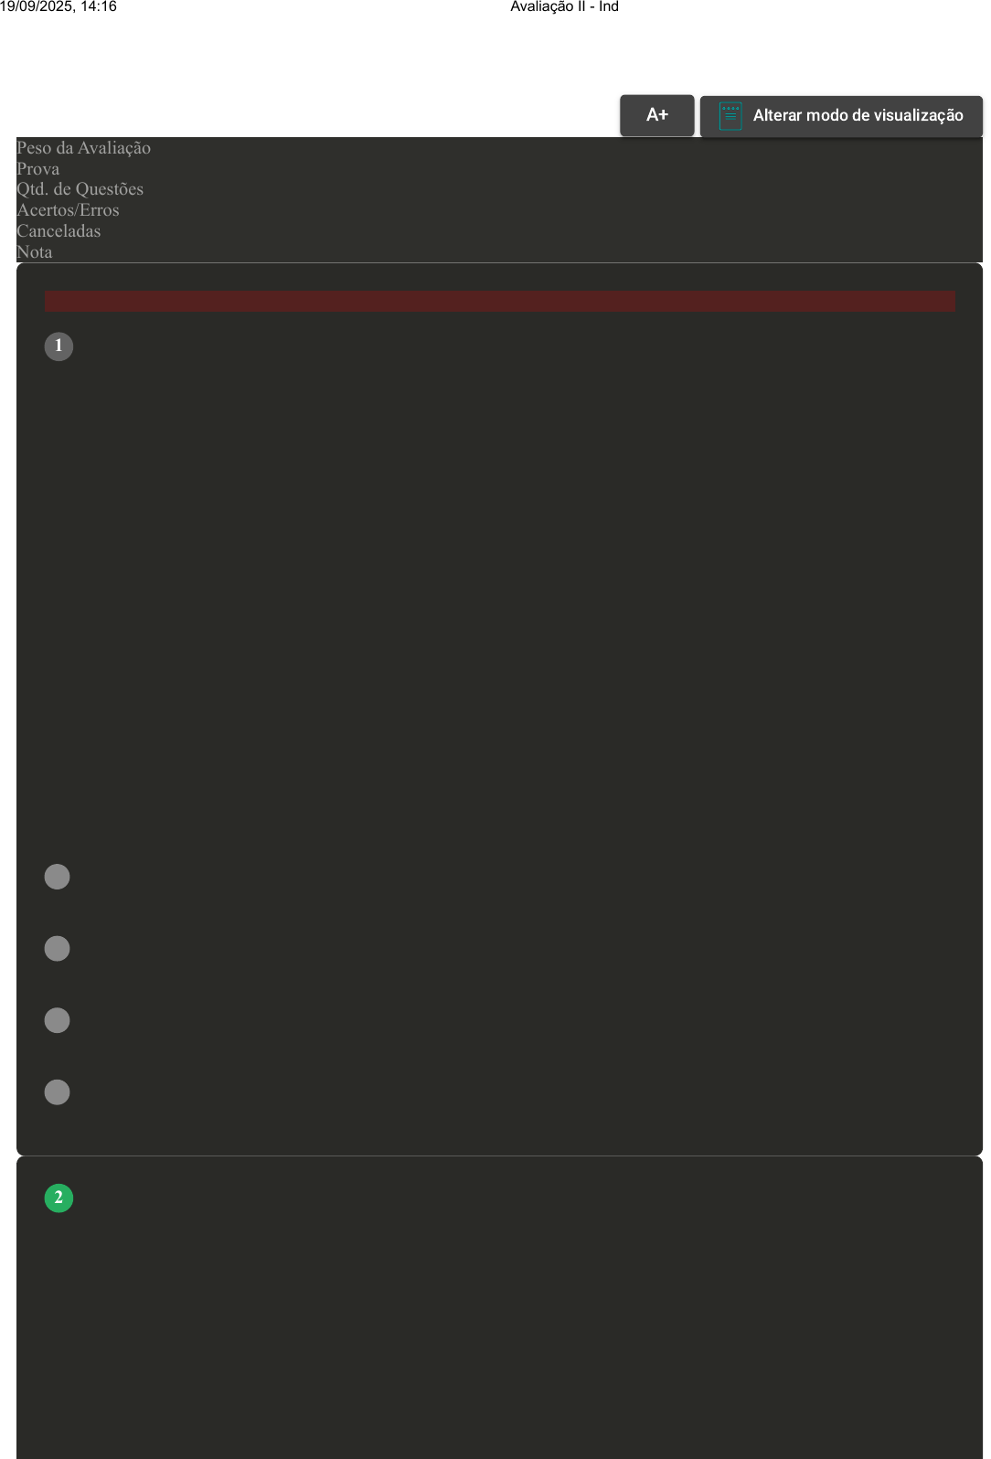This screenshot has height=1459, width=991.
Task: Click the Alterar modo de visualização button
Action: click(841, 116)
